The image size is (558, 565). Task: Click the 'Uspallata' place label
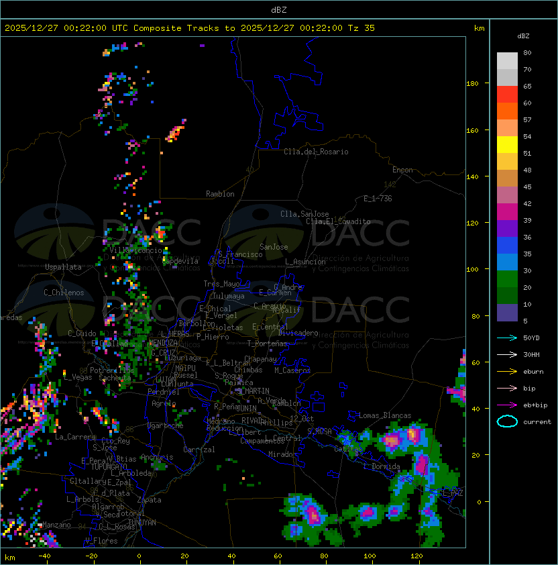(63, 267)
